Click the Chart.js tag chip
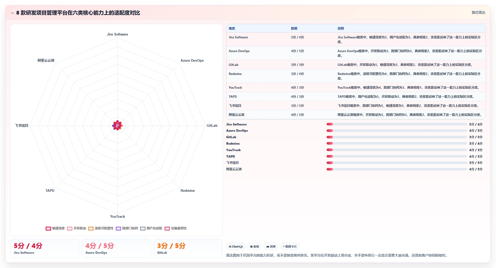This screenshot has width=496, height=268. coord(236,246)
